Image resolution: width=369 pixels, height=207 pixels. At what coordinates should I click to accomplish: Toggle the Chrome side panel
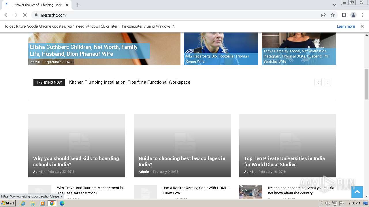pyautogui.click(x=344, y=15)
